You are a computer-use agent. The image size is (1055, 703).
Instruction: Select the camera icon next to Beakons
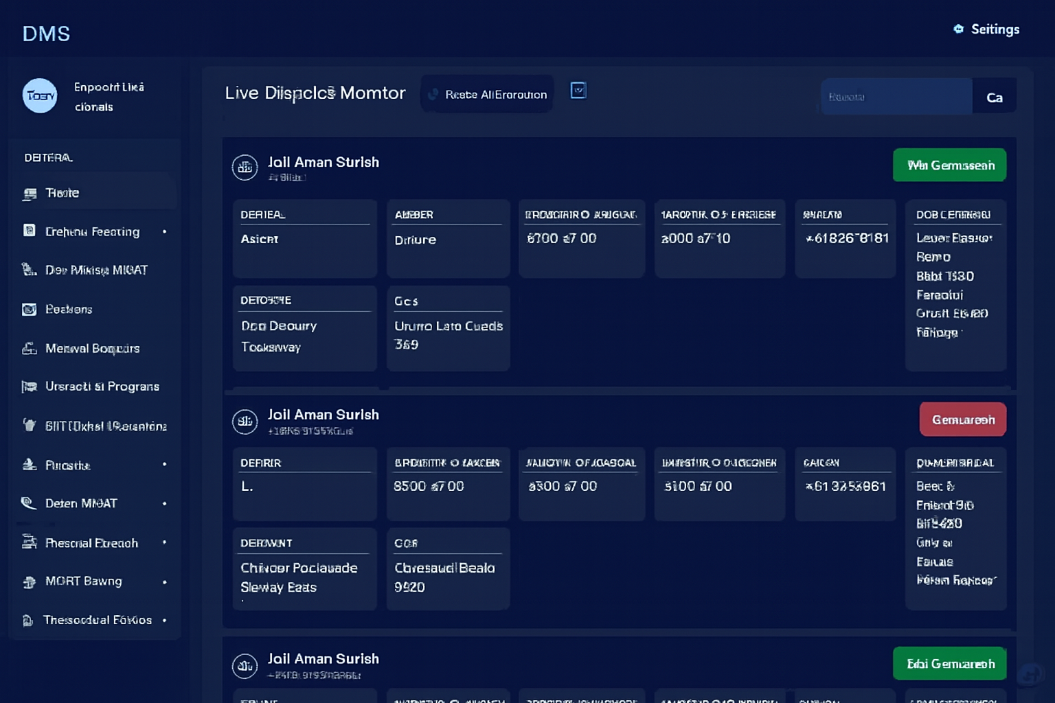pyautogui.click(x=29, y=310)
